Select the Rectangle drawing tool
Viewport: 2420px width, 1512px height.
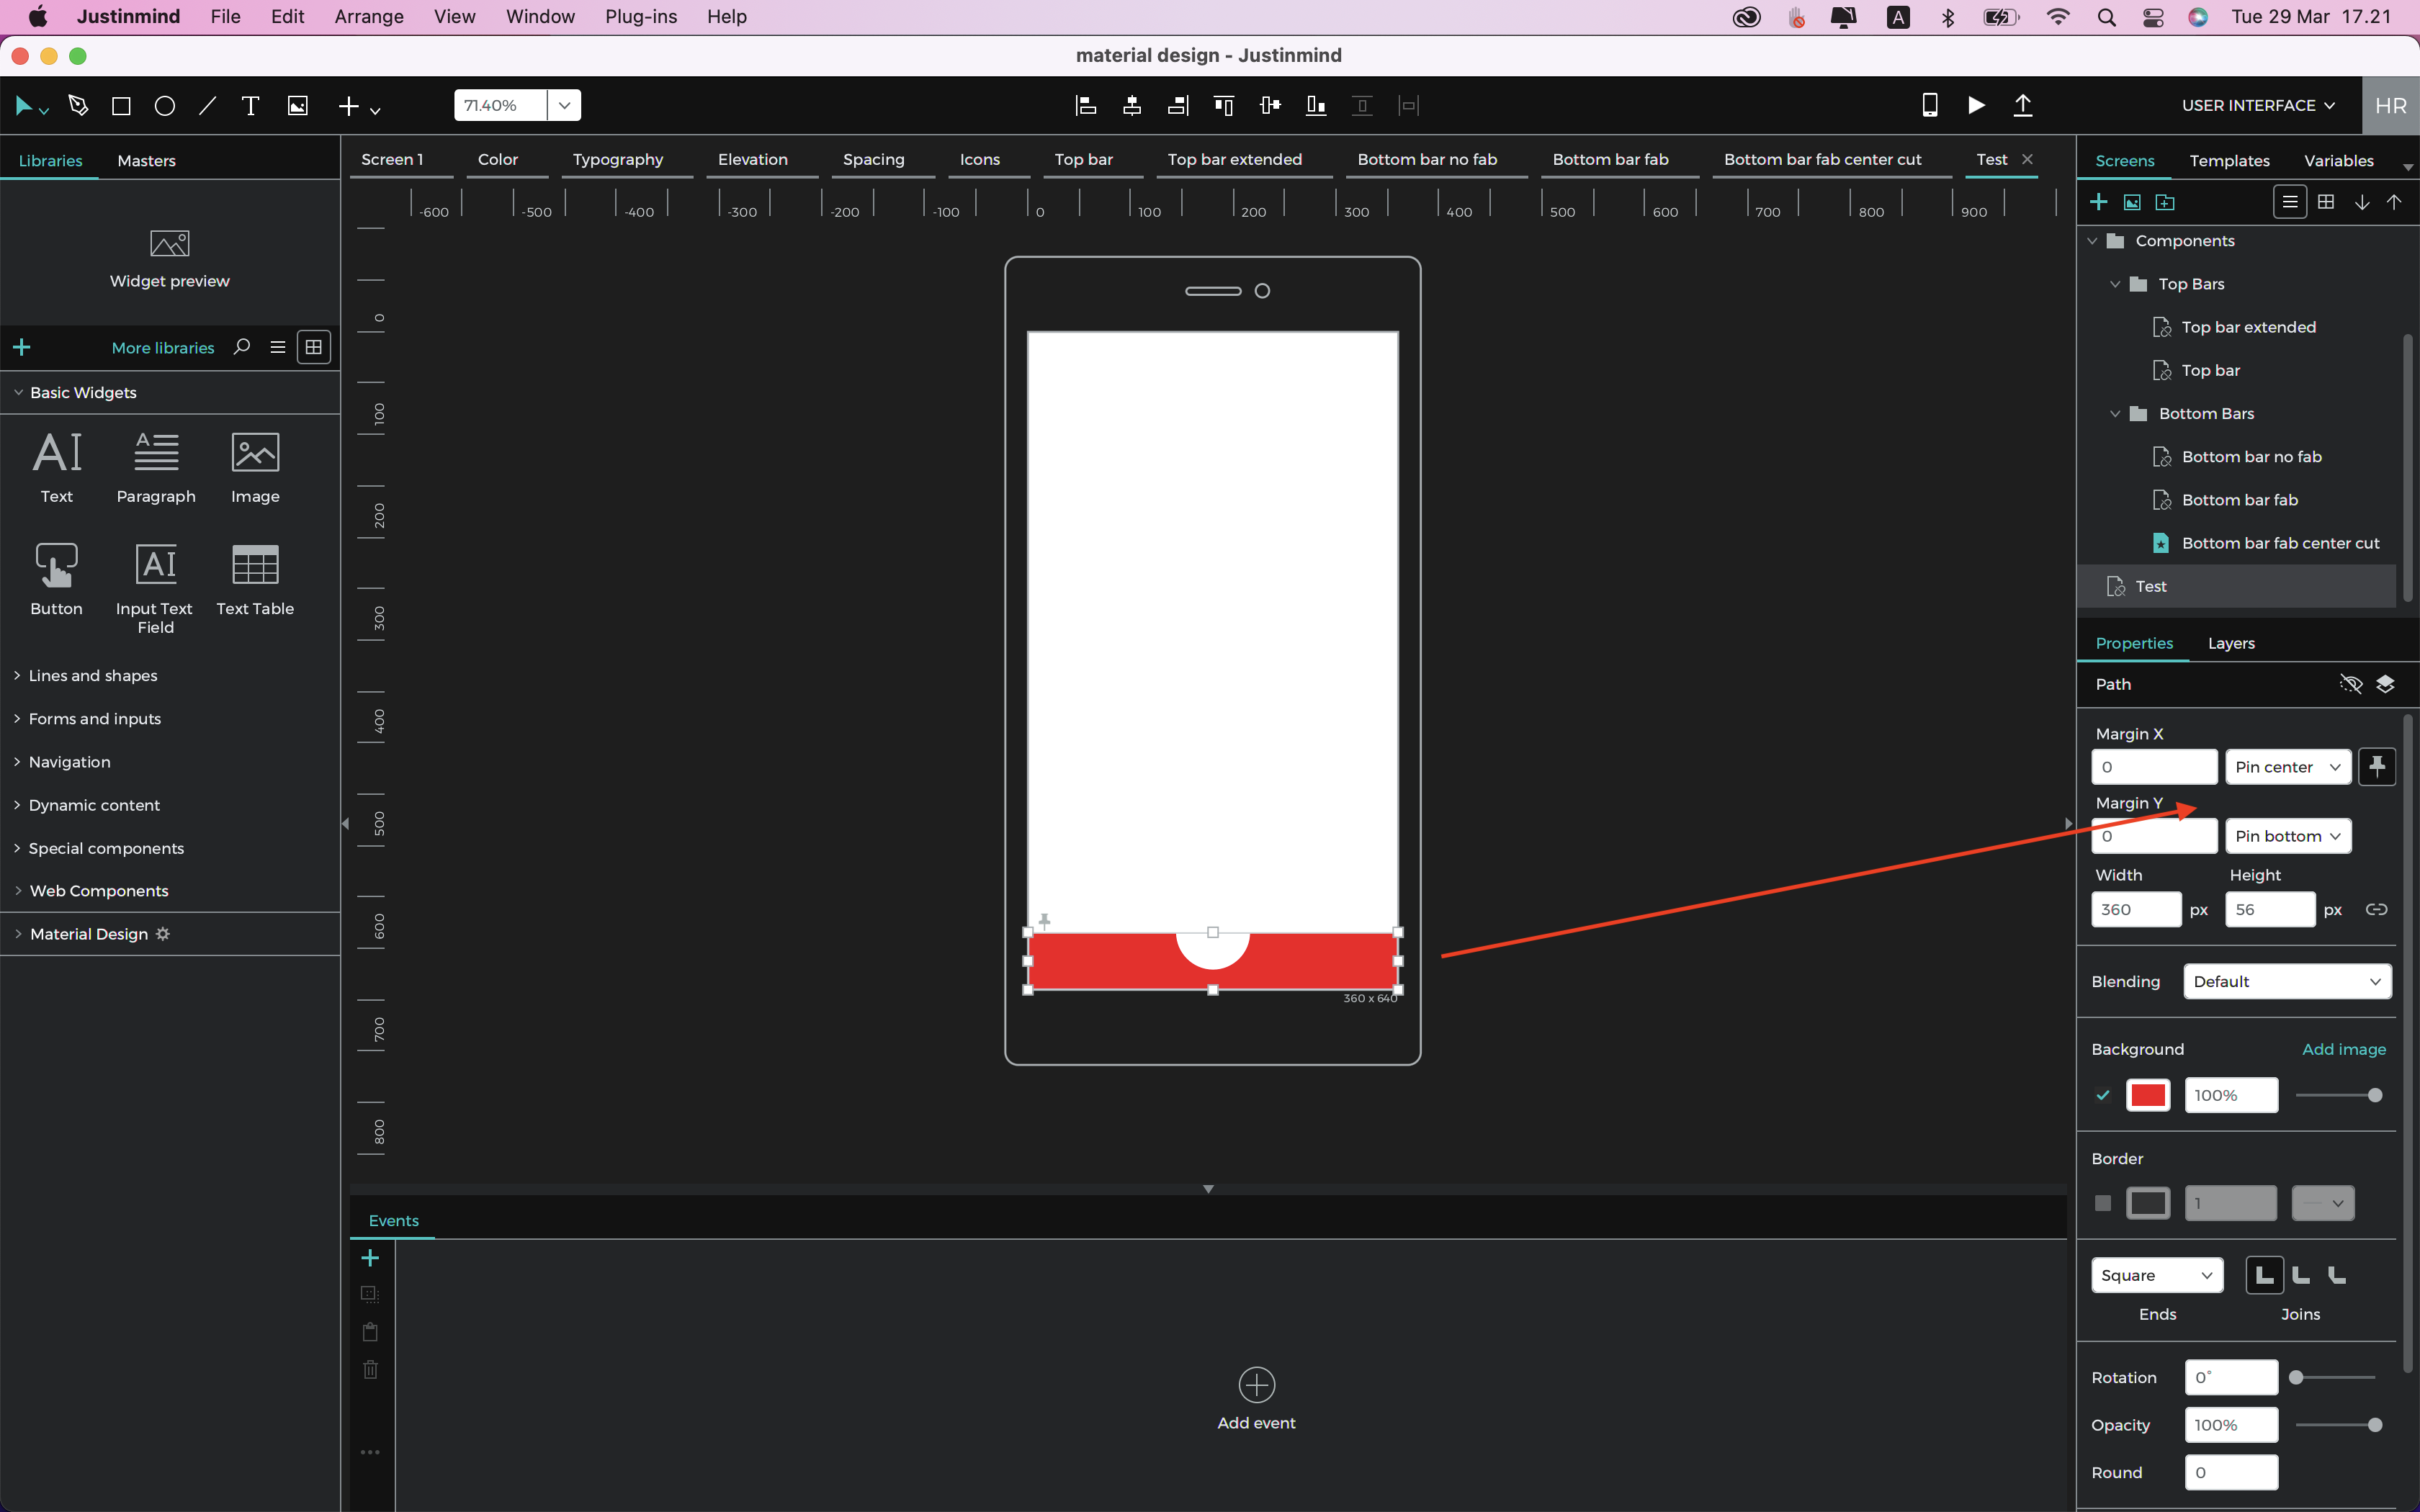(x=121, y=105)
